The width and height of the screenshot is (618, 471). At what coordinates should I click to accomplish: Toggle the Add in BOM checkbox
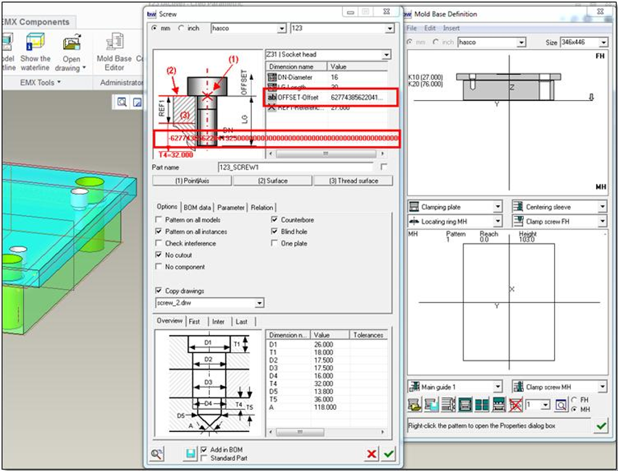[x=203, y=449]
